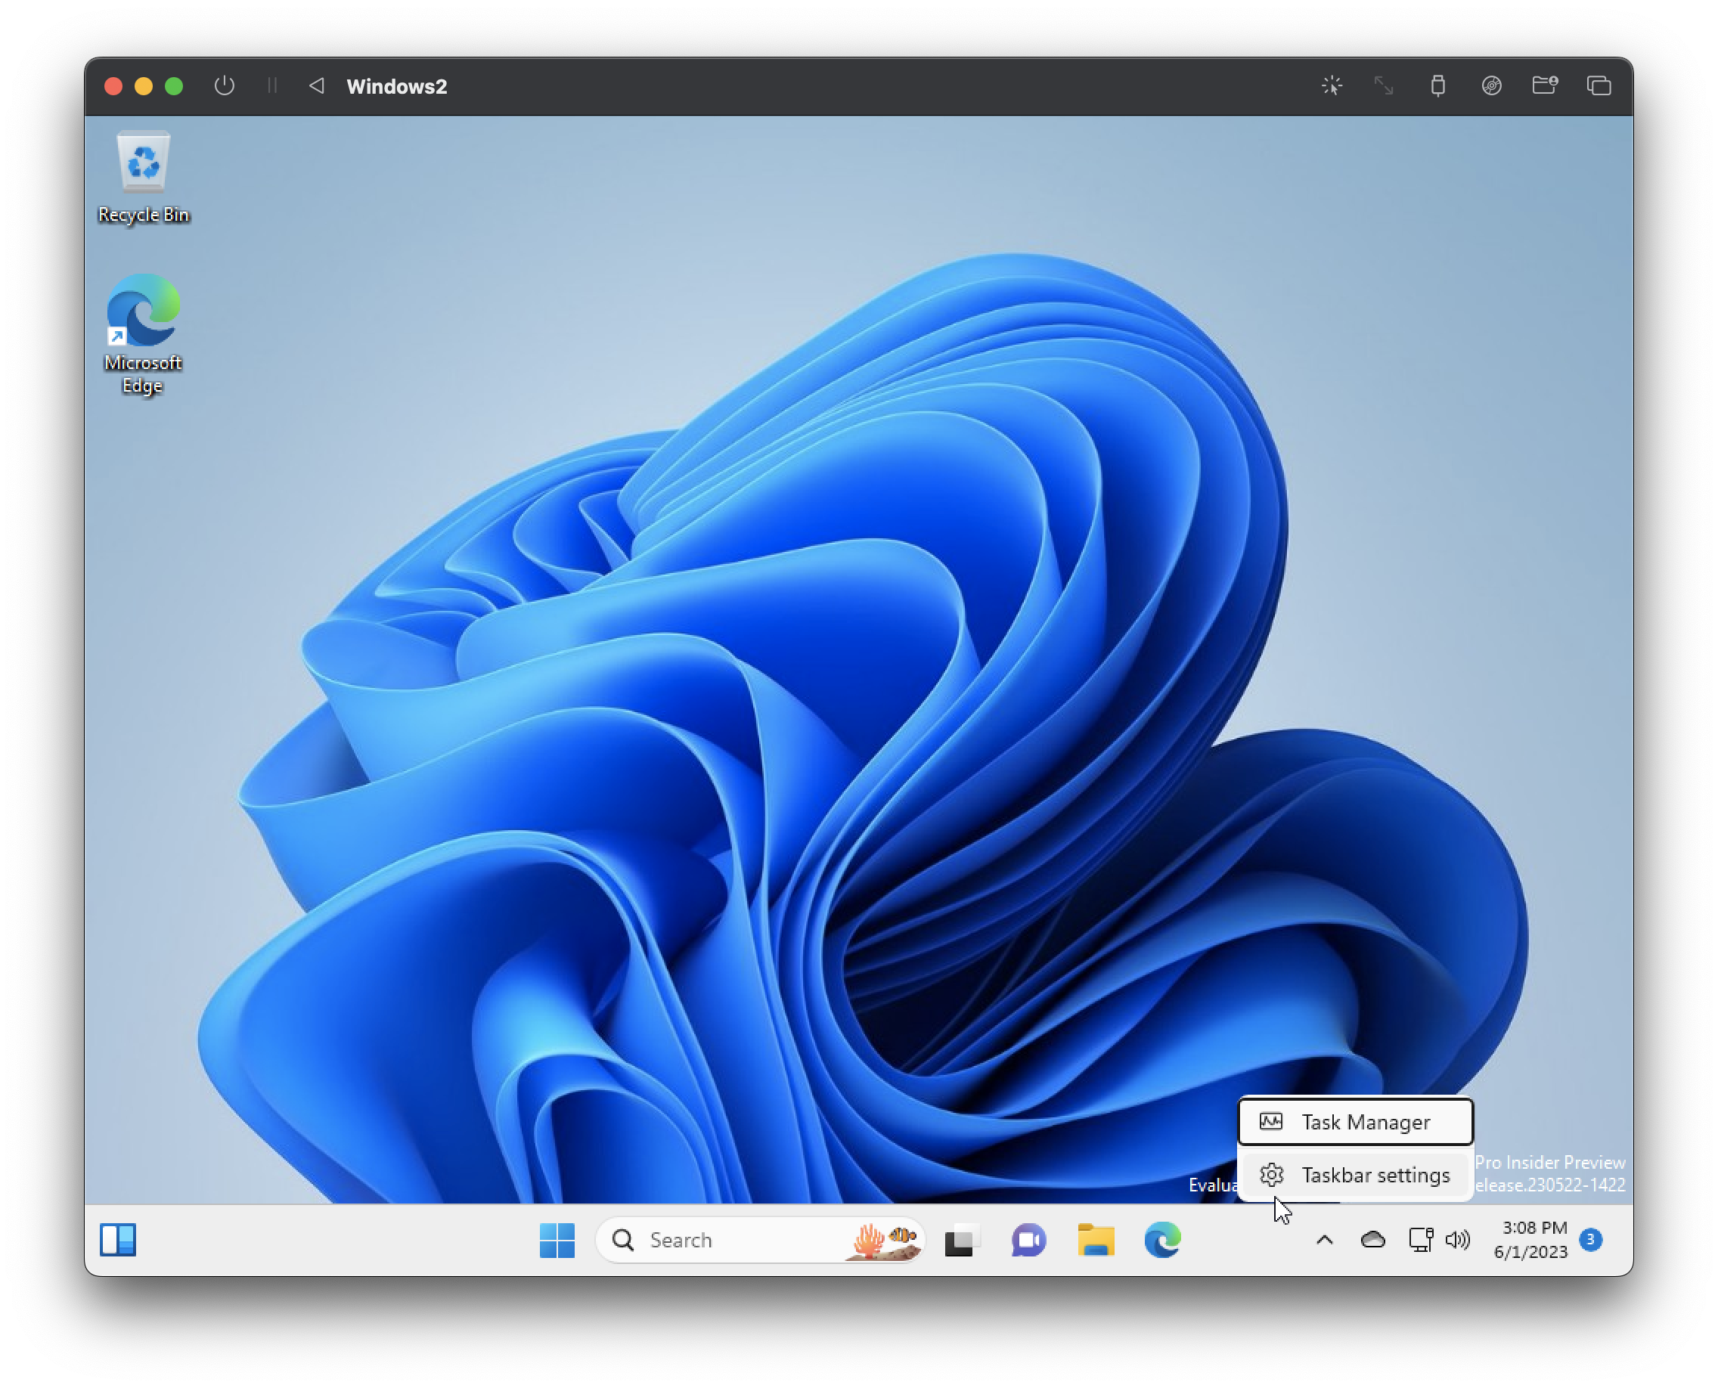Click the windows overlay icon at top right
The height and width of the screenshot is (1388, 1718).
1598,85
